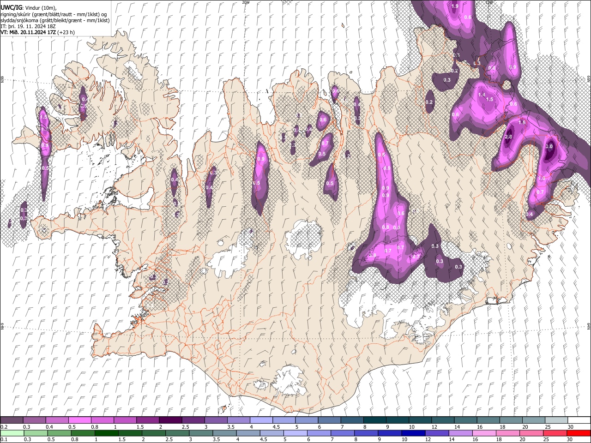Click the 2.8 precipitation value on the map
The width and height of the screenshot is (591, 443).
[x=509, y=137]
